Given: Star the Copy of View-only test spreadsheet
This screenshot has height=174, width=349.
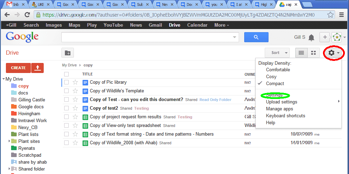Looking at the screenshot, I should pyautogui.click(x=75, y=126).
